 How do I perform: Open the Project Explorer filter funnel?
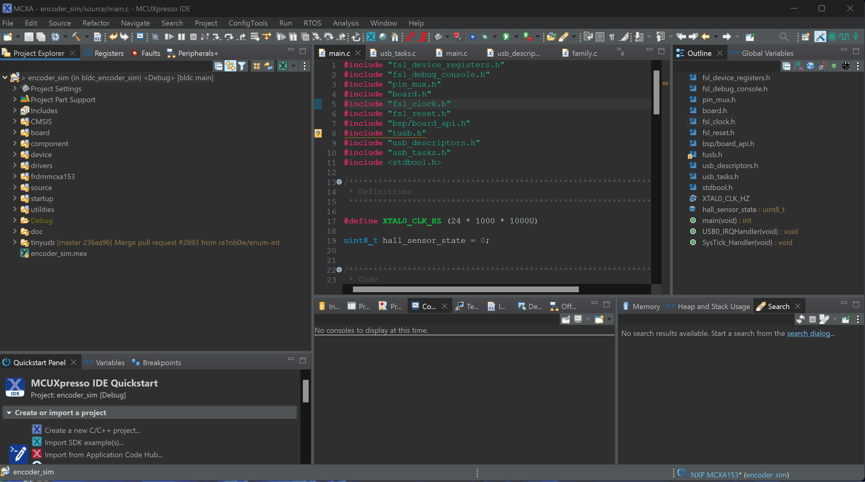point(242,66)
